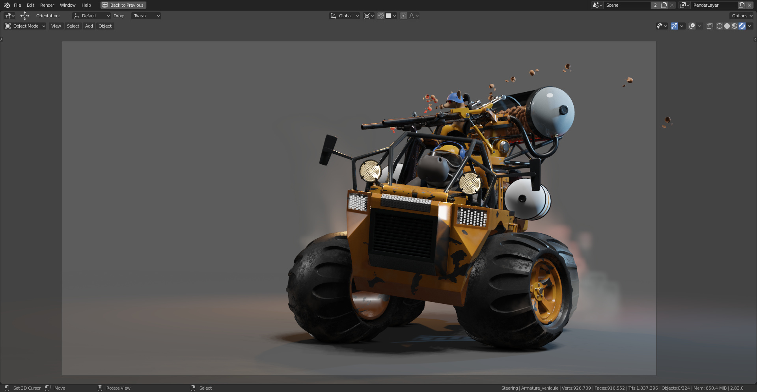Open the Object Mode selector

click(x=25, y=26)
